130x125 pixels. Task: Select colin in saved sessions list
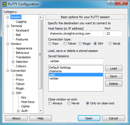point(76,75)
